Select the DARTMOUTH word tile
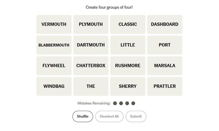This screenshot has width=219, height=131. (91, 45)
